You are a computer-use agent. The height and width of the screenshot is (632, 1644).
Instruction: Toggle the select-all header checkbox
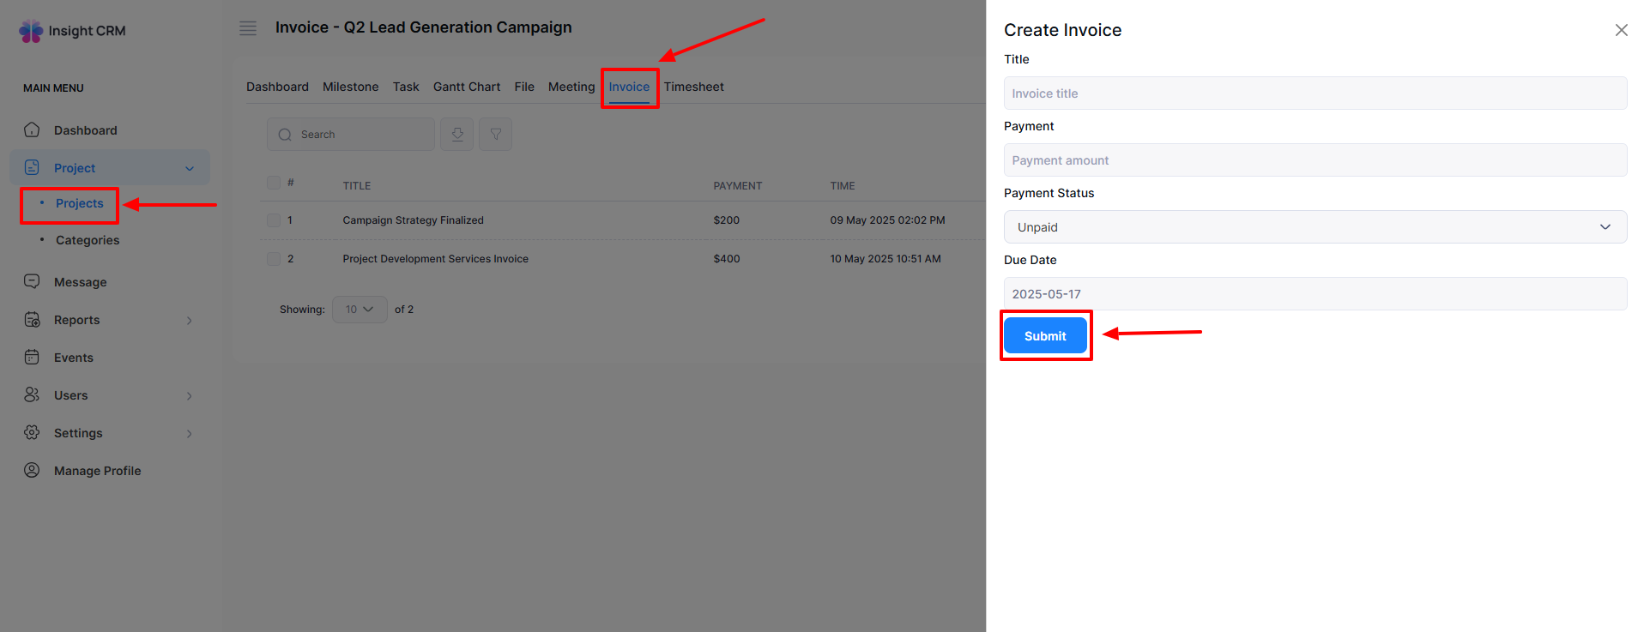[x=274, y=183]
